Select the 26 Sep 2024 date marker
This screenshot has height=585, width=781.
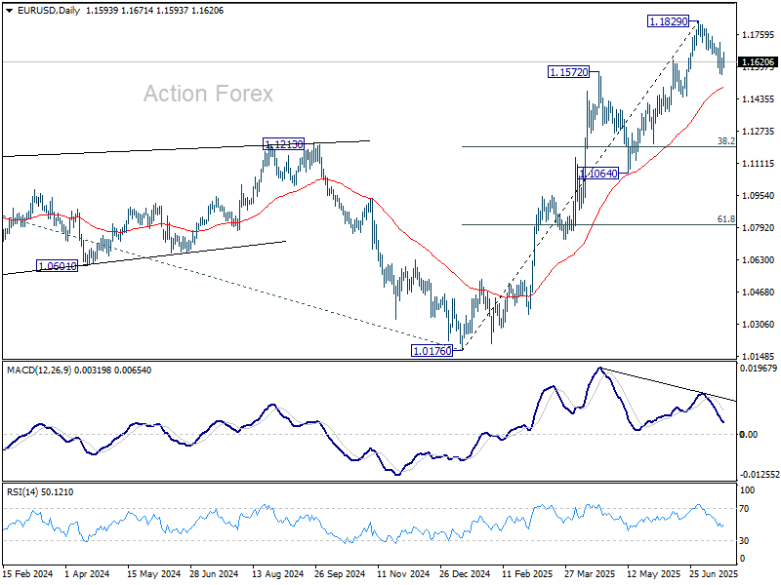339,575
